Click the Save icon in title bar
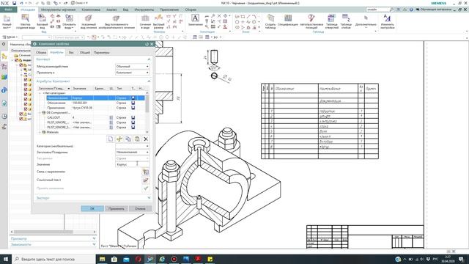 (x=14, y=3)
